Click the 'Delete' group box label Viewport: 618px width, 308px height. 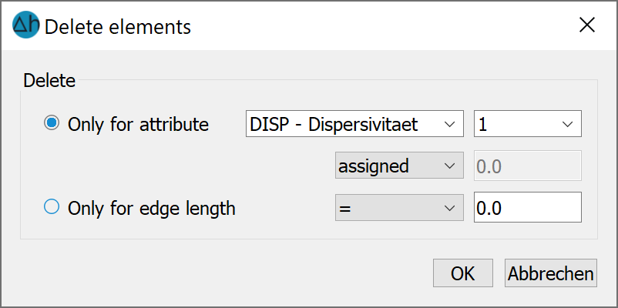click(49, 81)
